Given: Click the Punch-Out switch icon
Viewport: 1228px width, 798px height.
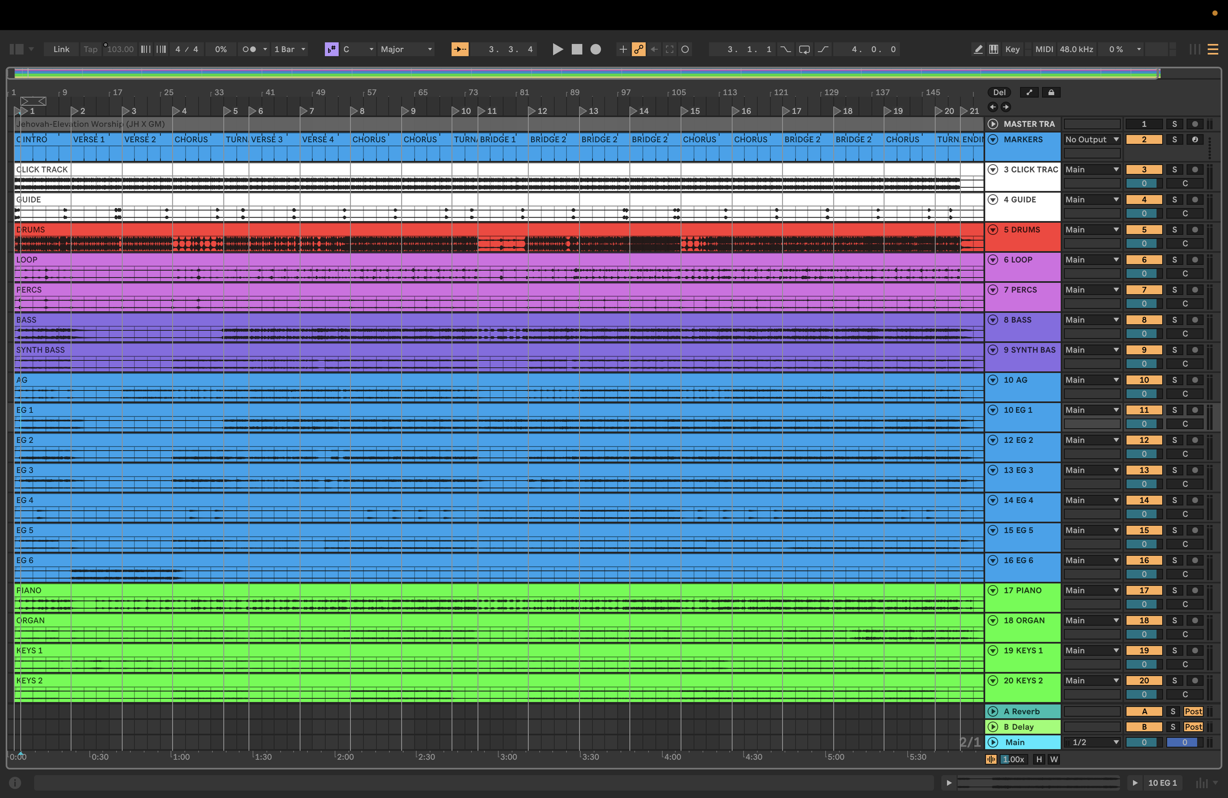Looking at the screenshot, I should 823,49.
